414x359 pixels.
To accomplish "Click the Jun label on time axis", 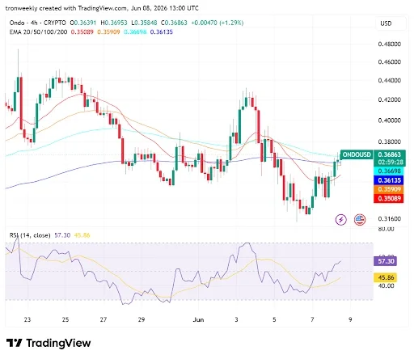I will click(x=198, y=319).
